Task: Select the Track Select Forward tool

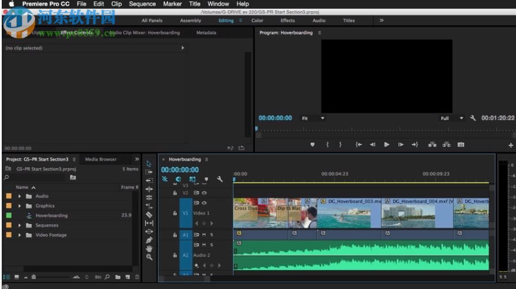Action: point(149,172)
